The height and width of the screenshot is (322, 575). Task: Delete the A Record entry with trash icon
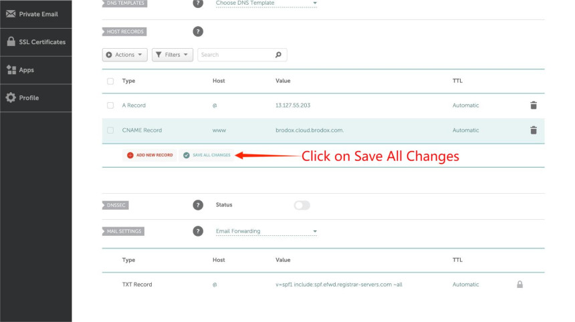click(x=533, y=106)
